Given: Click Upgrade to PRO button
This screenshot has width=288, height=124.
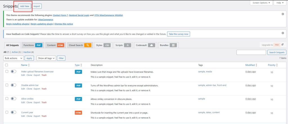Looking at the screenshot, I should (x=273, y=45).
